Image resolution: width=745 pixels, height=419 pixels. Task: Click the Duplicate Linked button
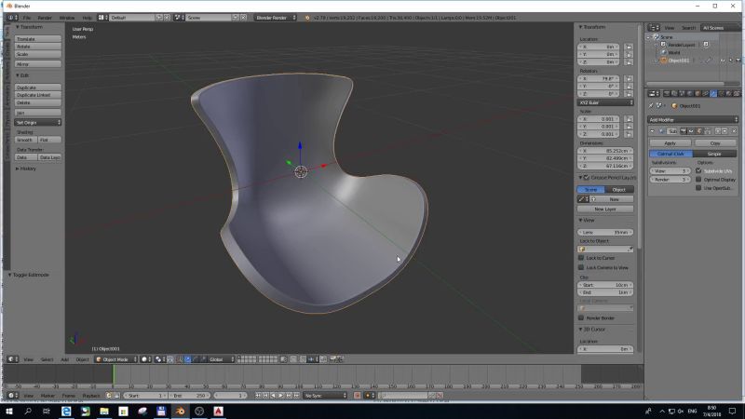pos(38,95)
